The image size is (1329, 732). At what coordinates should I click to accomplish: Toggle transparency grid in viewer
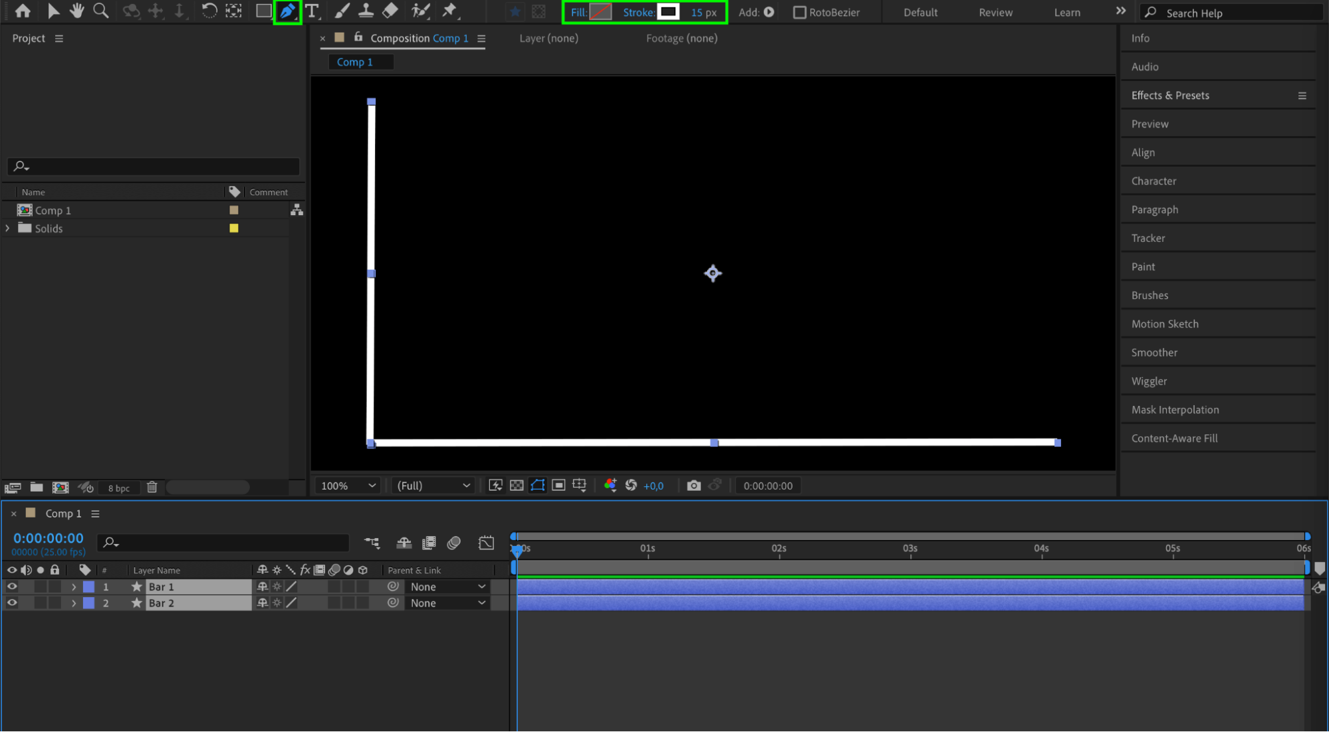tap(517, 486)
